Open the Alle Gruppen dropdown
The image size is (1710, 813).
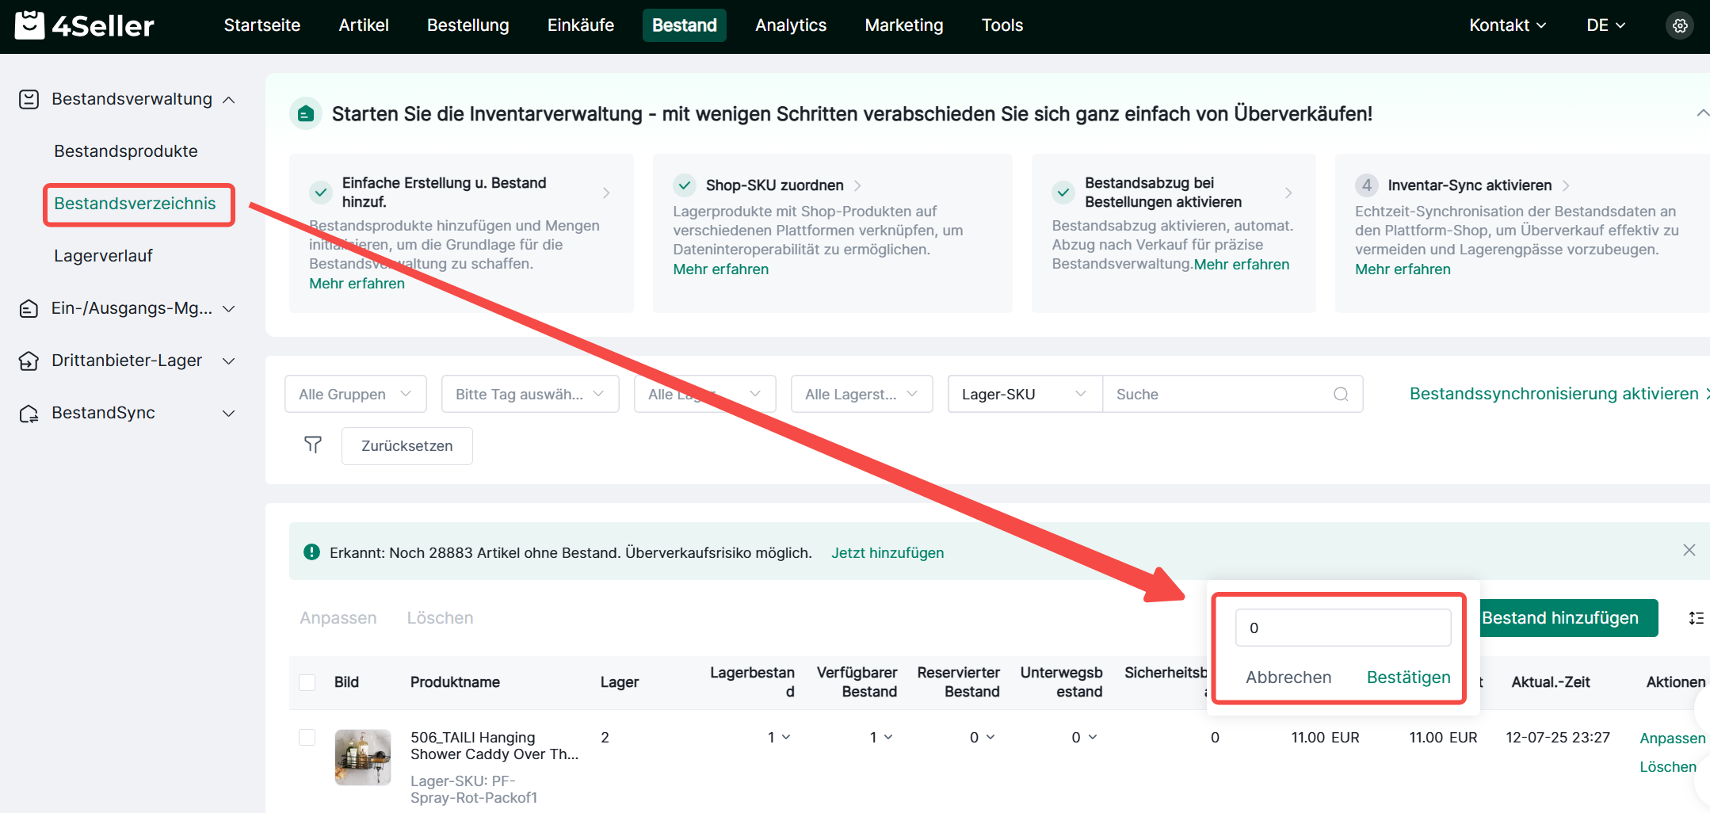(x=355, y=395)
